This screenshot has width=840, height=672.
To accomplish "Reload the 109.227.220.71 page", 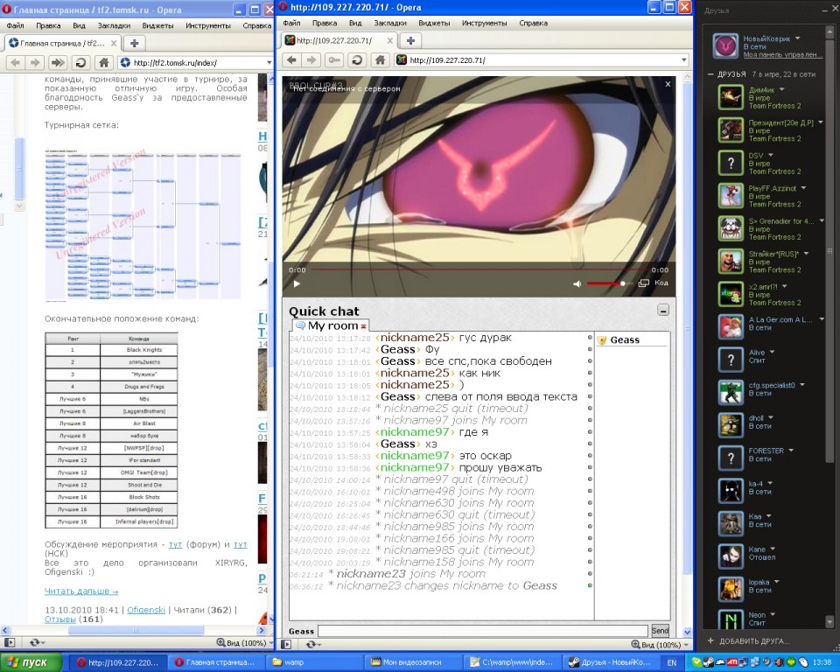I will click(x=357, y=60).
